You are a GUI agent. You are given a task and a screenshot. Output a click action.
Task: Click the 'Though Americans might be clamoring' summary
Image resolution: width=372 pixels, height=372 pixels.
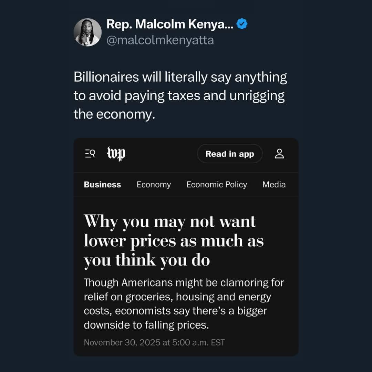pos(184,304)
